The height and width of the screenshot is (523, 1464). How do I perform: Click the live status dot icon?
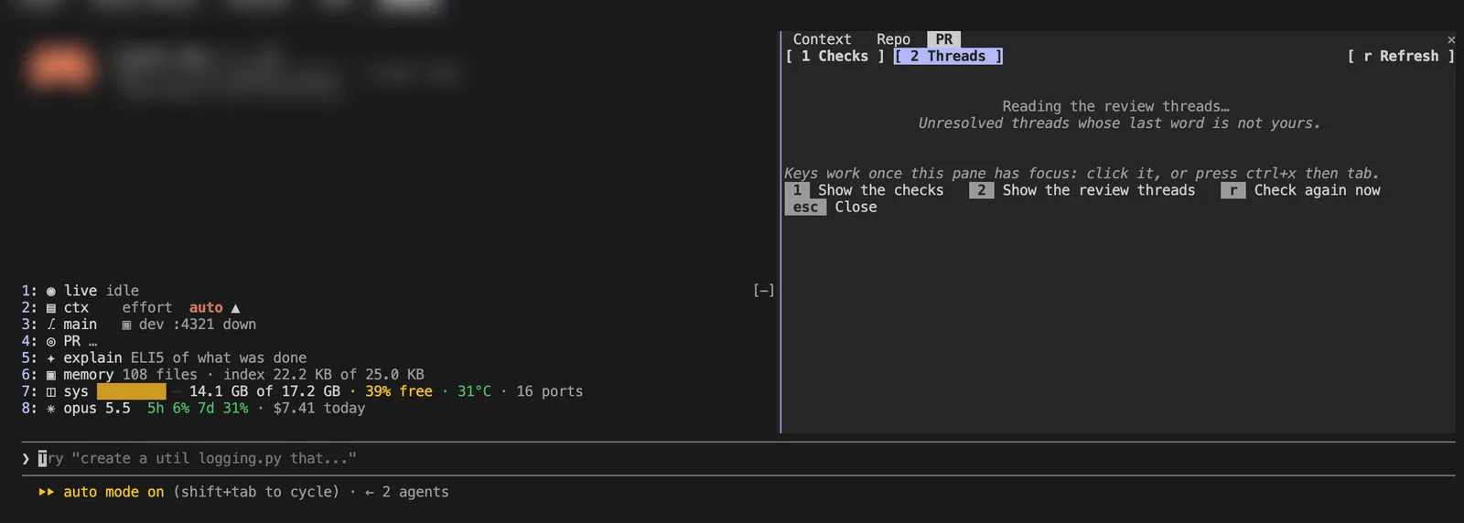[x=51, y=291]
